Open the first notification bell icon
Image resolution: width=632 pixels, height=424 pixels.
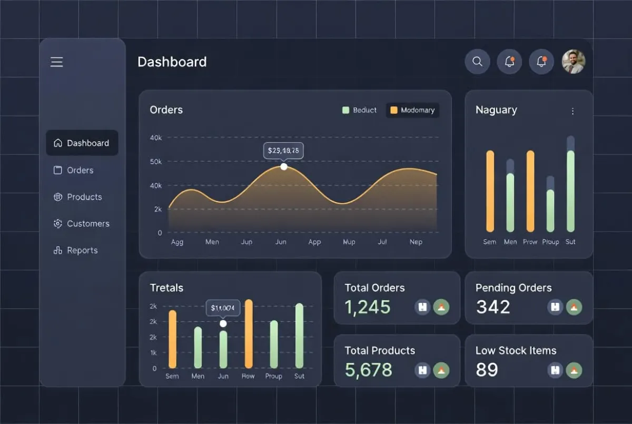tap(509, 62)
